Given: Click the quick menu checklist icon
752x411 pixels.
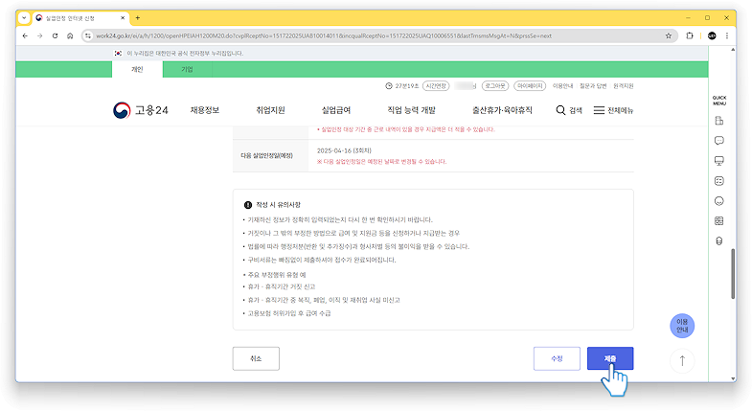Looking at the screenshot, I should tap(718, 181).
